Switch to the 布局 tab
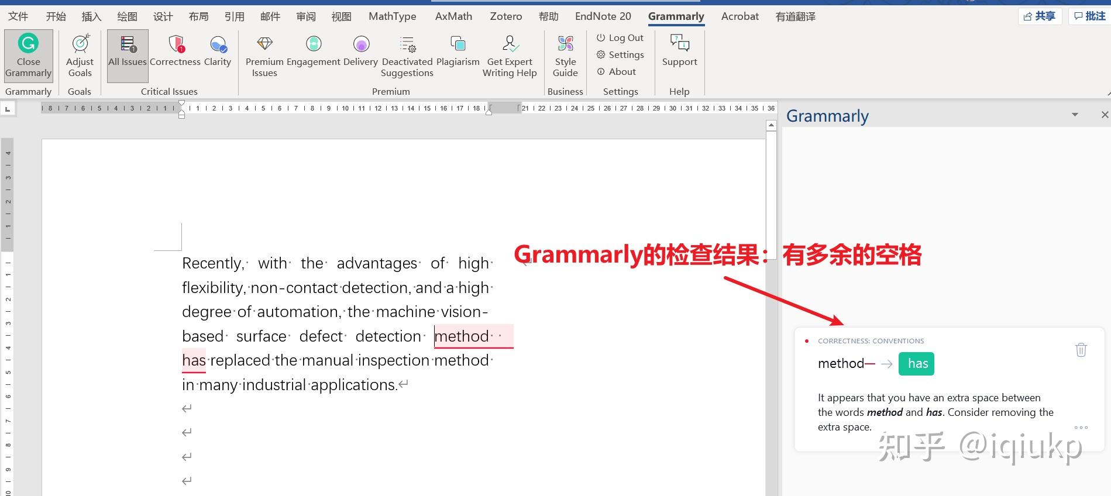This screenshot has width=1111, height=496. pos(198,16)
